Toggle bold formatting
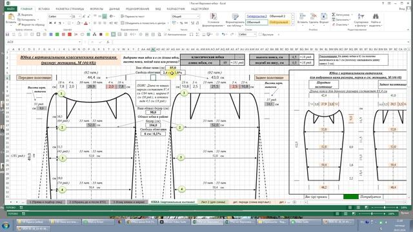The image size is (413, 232). [50, 23]
